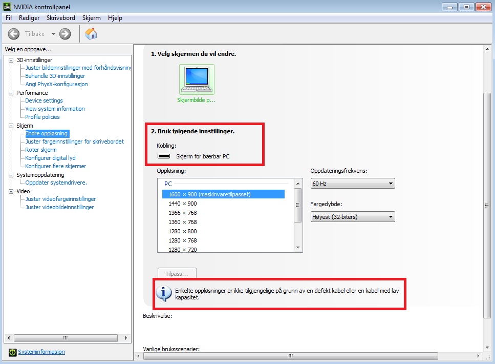Open the Systeminformasjon link
Screen dimensions: 495x364
click(41, 352)
